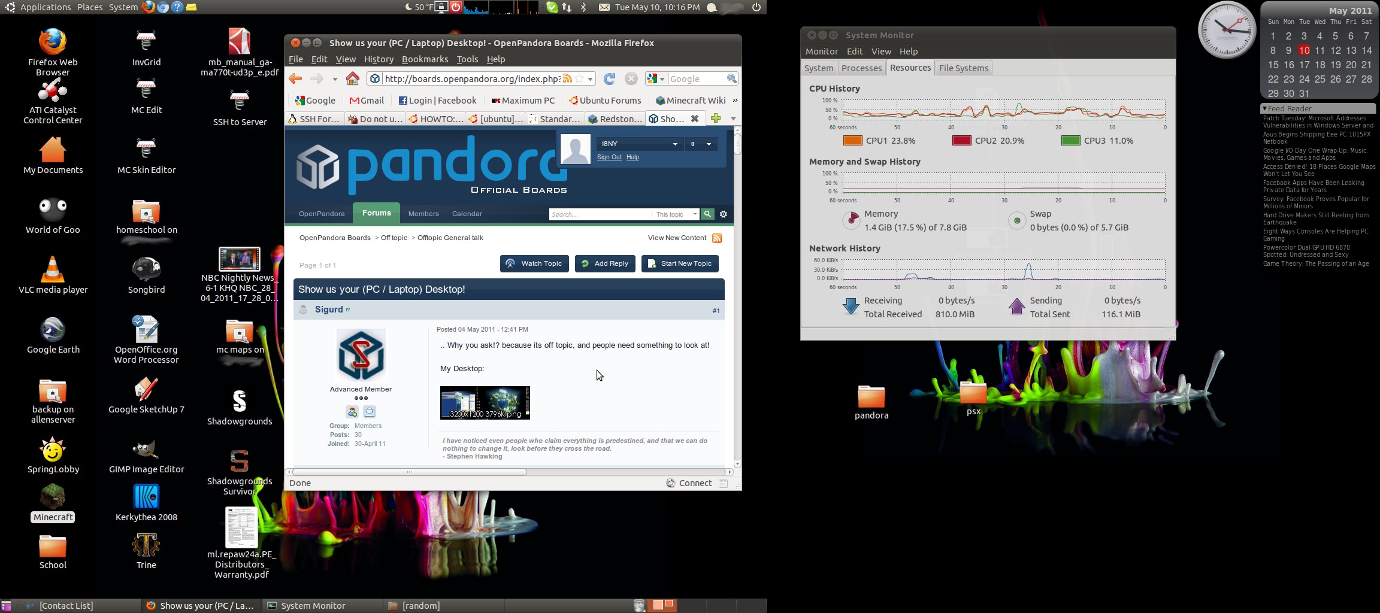
Task: Open advanced search gear icon on the forum
Action: (724, 214)
